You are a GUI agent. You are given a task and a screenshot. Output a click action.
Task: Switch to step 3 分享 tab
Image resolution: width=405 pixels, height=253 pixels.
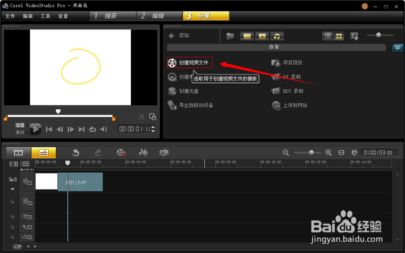(x=206, y=16)
